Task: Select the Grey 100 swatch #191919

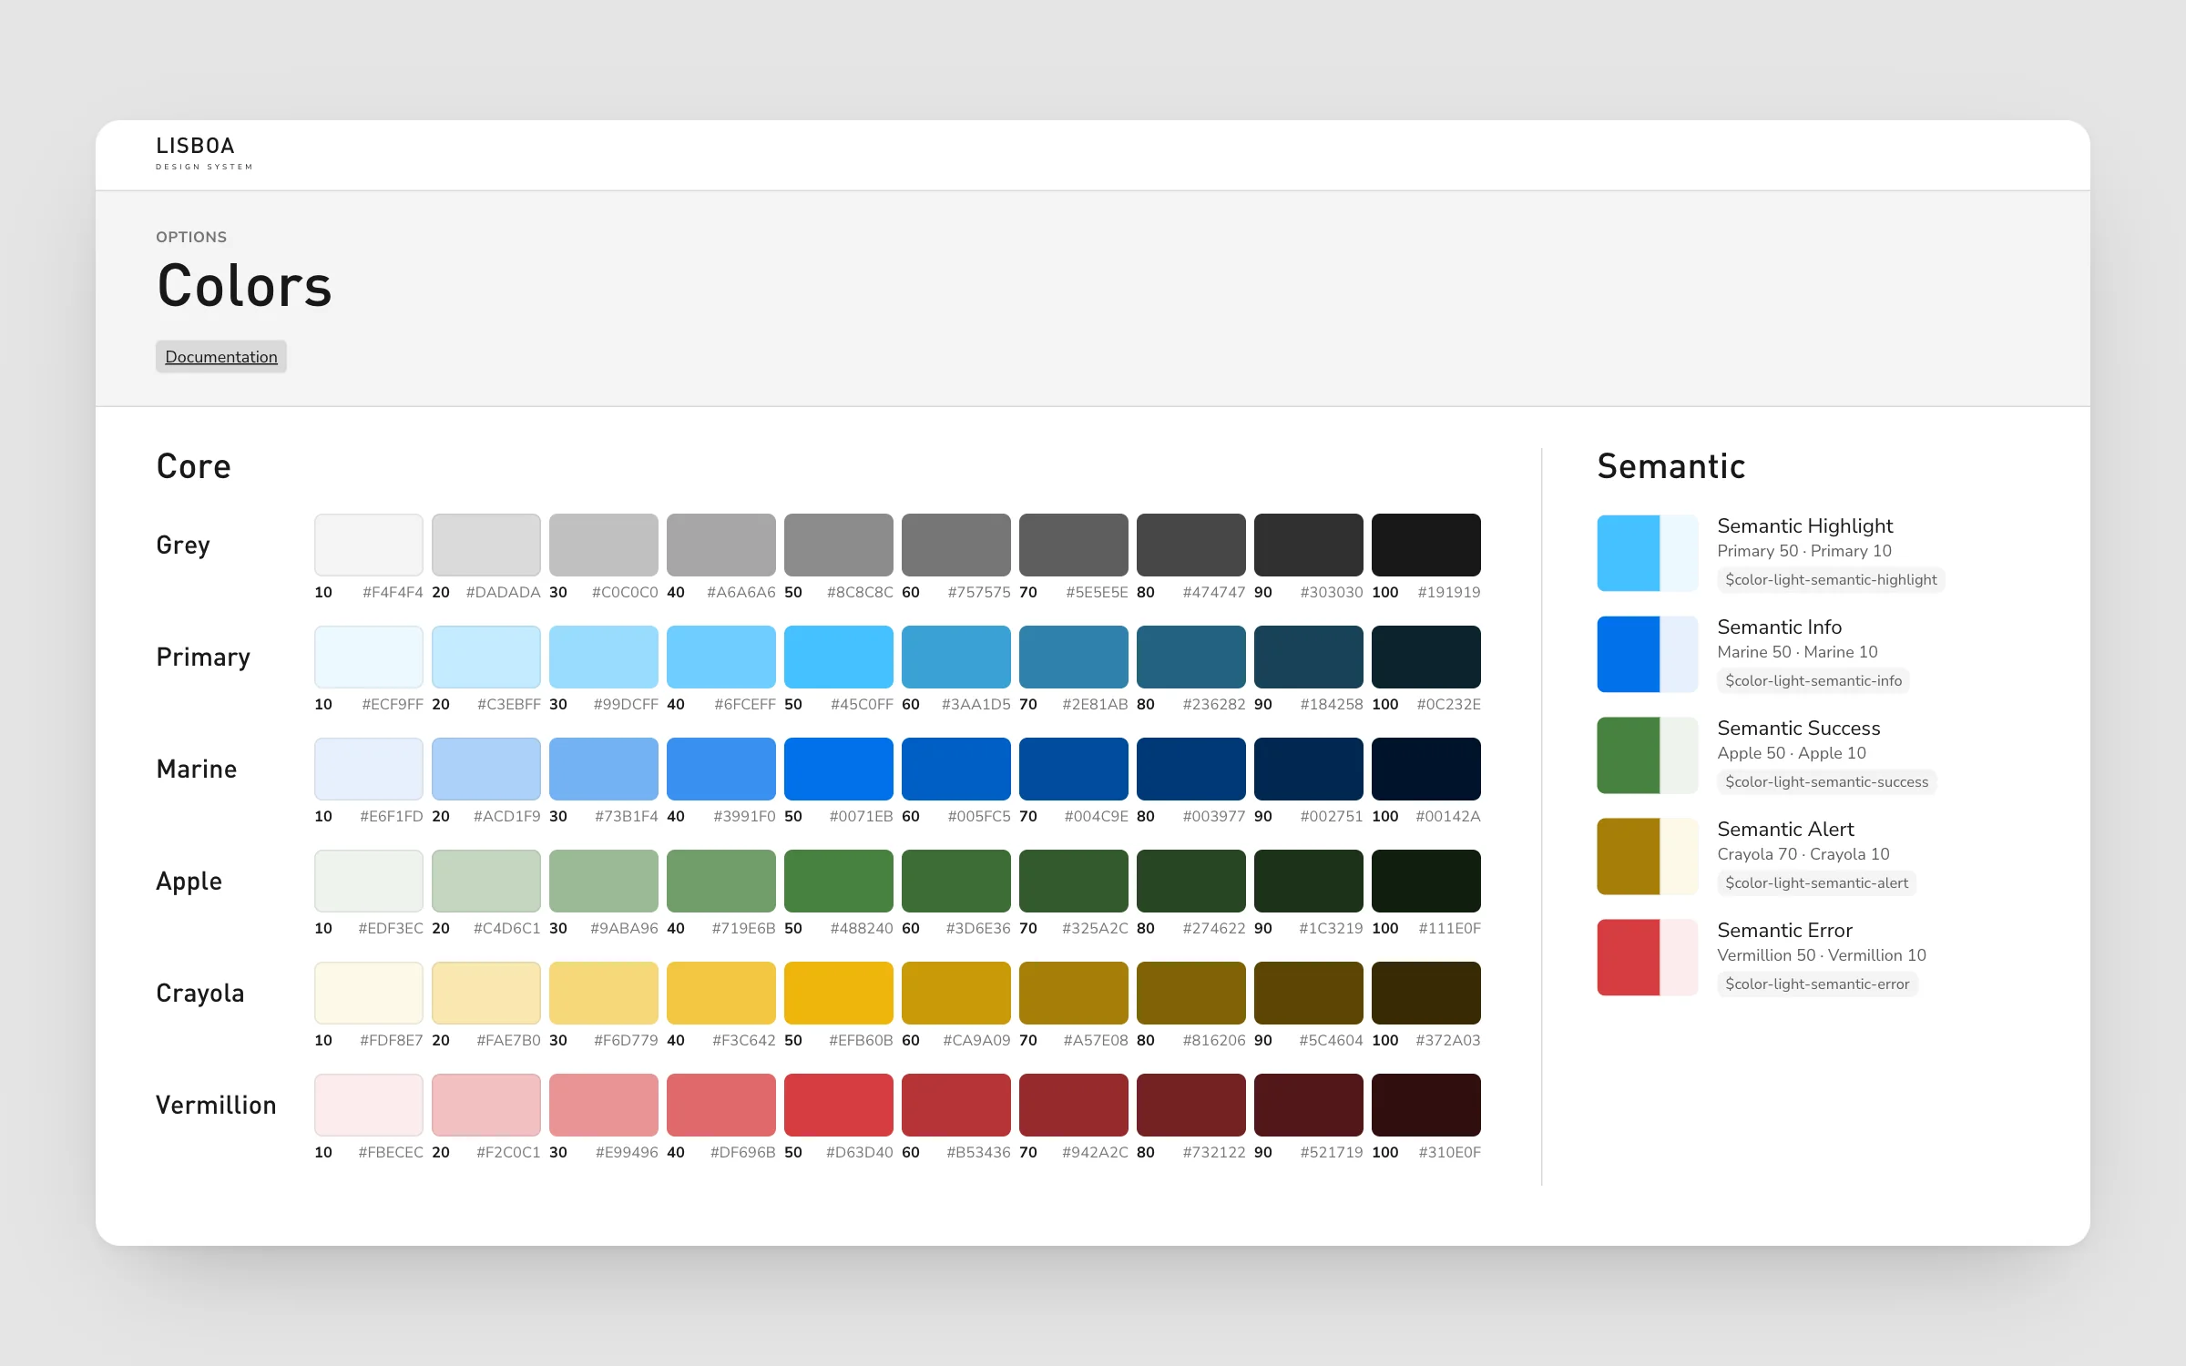Action: click(1426, 545)
